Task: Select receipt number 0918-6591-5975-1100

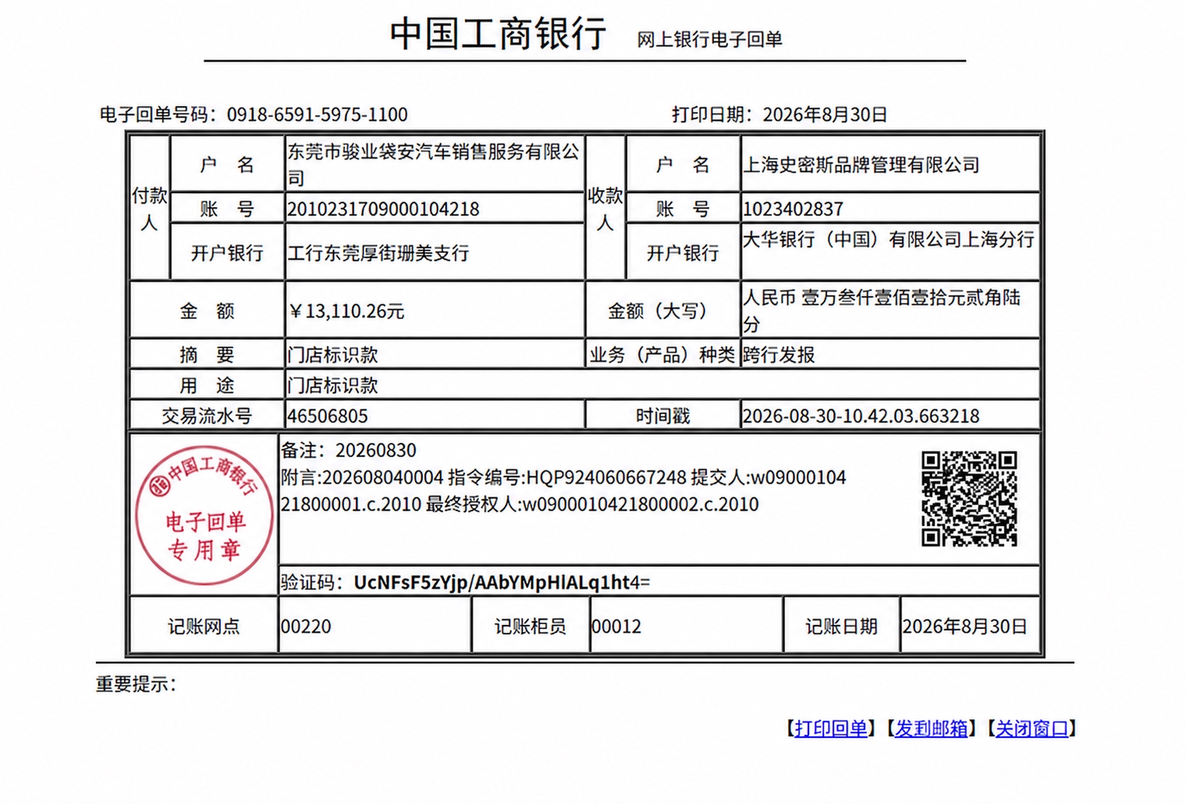Action: pyautogui.click(x=317, y=114)
